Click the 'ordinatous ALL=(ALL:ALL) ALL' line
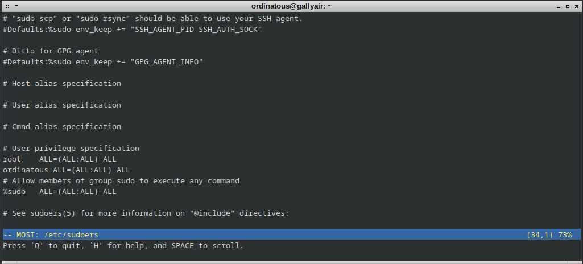The image size is (583, 264). pos(66,170)
